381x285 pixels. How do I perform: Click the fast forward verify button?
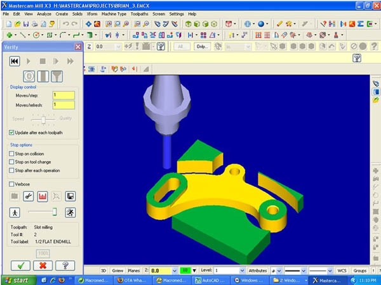[70, 61]
